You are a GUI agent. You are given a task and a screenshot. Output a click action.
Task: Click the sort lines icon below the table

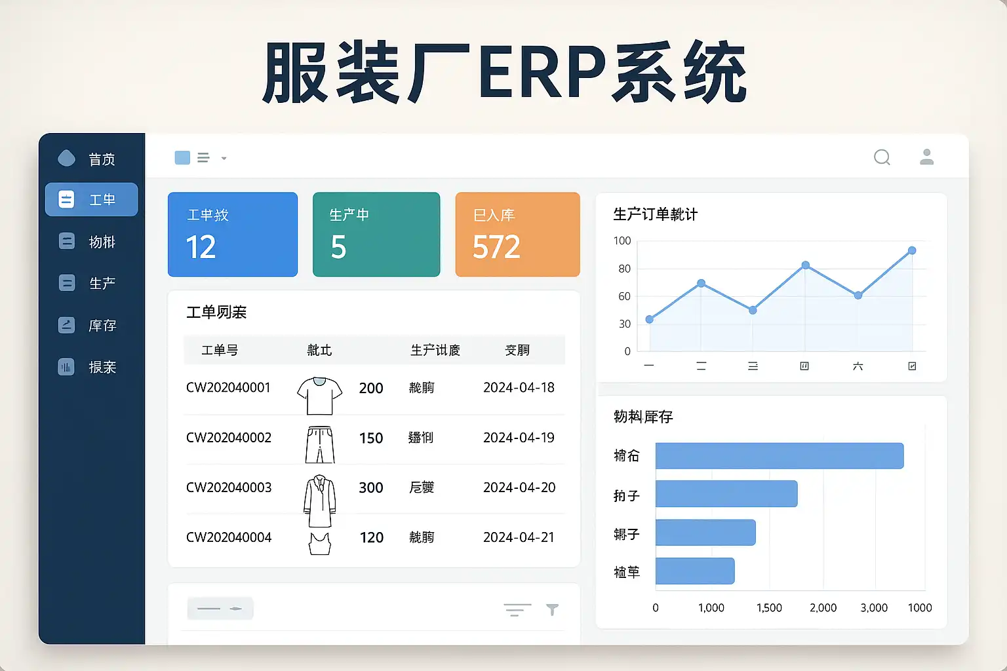(517, 610)
